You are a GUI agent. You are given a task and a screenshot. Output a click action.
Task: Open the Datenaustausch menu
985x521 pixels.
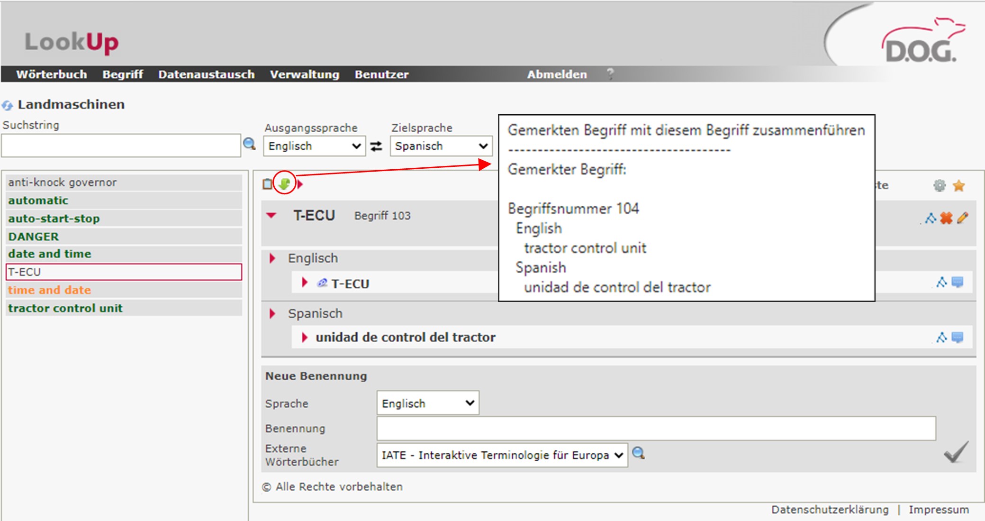tap(206, 74)
